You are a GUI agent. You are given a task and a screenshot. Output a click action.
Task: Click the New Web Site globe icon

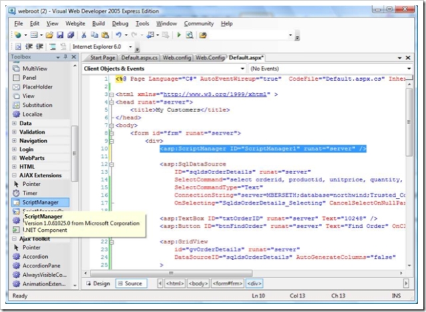[x=18, y=35]
